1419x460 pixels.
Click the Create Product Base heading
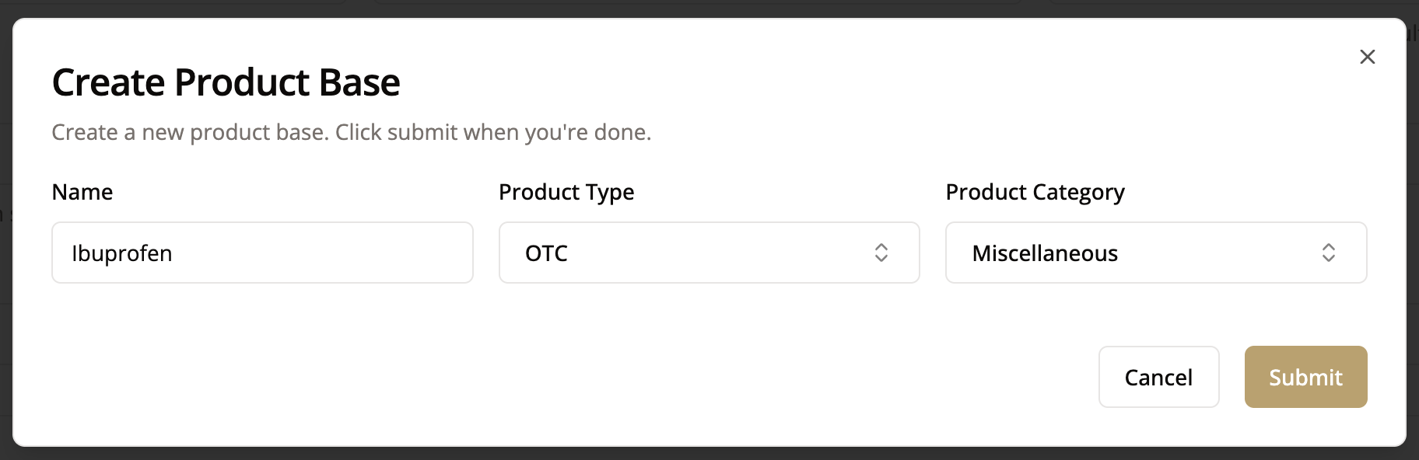[x=226, y=82]
